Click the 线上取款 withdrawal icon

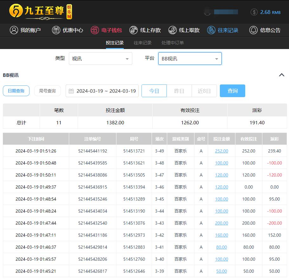(x=173, y=30)
